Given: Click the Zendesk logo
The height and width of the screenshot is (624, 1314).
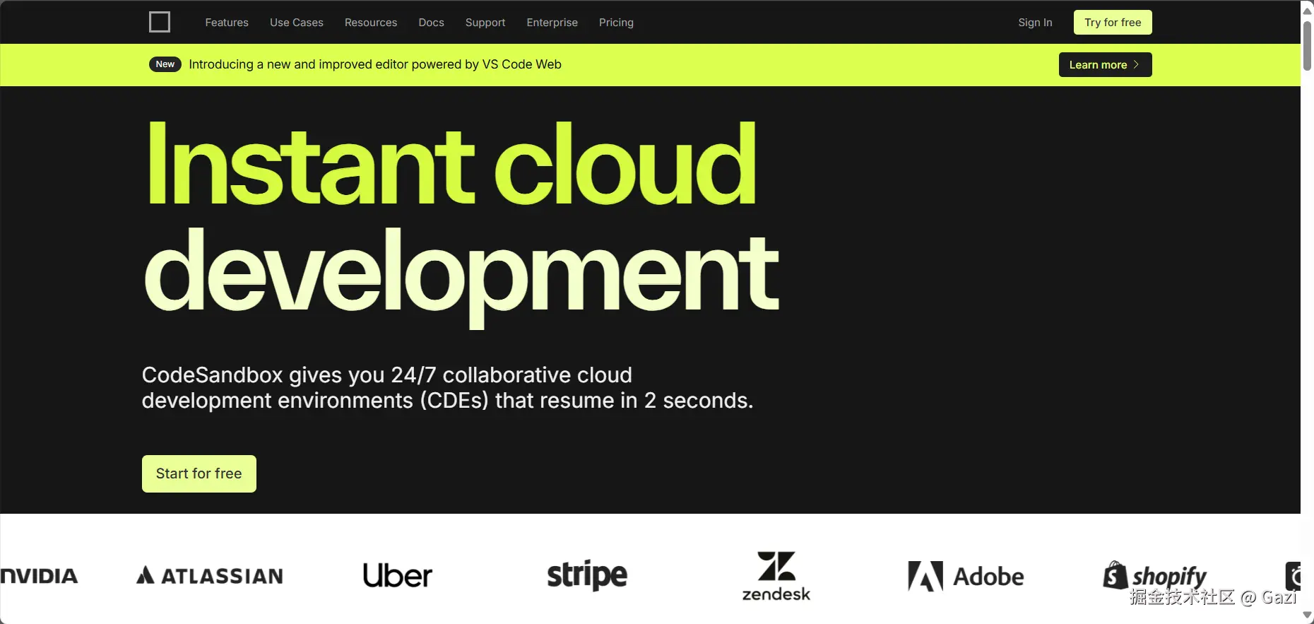Looking at the screenshot, I should point(776,576).
